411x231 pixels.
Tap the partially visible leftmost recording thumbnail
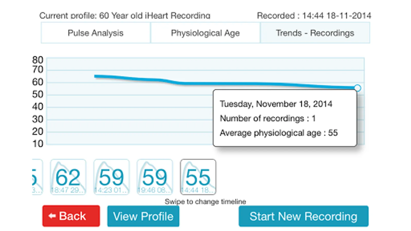[x=37, y=177]
